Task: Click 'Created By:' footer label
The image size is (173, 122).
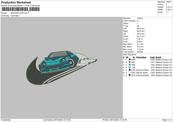Action: pos(6,120)
